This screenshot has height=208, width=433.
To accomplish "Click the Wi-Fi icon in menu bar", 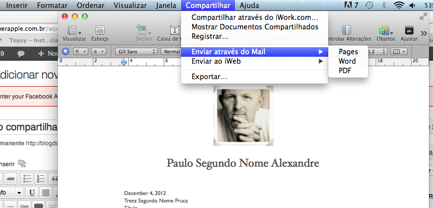I will [398, 6].
